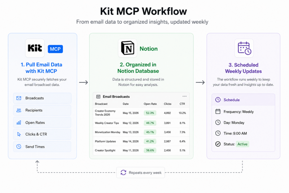Click the bar chart icon beside Open Rates
Screen dimensions: 289x193
coord(19,123)
